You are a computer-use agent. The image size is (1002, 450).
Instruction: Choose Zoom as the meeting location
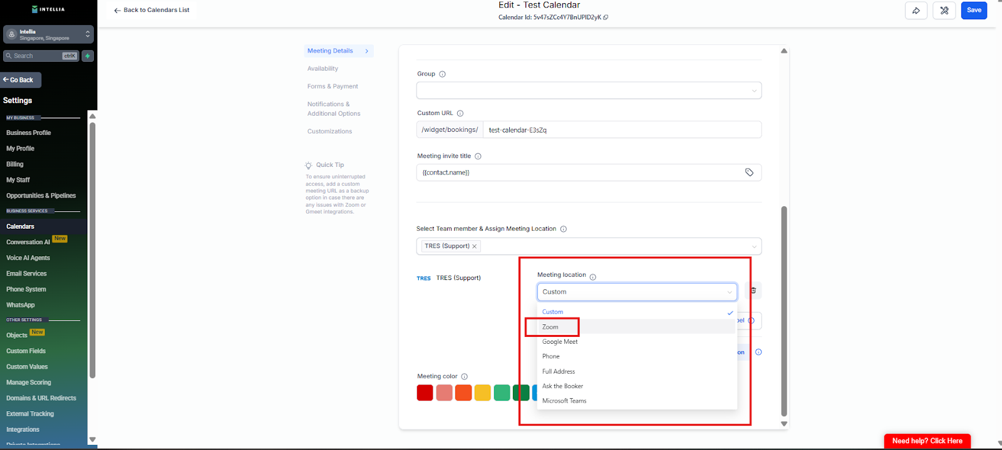click(637, 327)
